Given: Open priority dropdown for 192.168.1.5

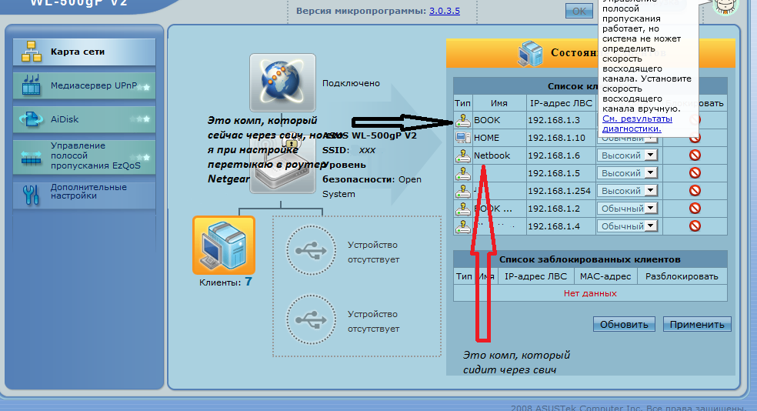Looking at the screenshot, I should point(627,173).
